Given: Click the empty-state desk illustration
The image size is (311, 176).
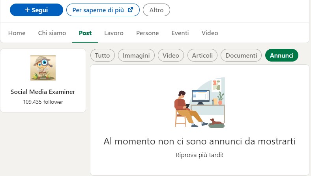Looking at the screenshot, I should (200, 103).
